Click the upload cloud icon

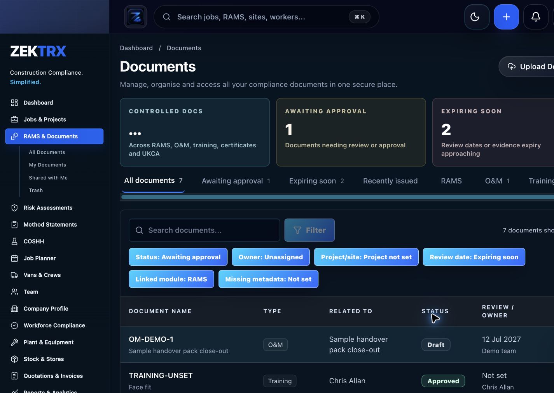(512, 66)
